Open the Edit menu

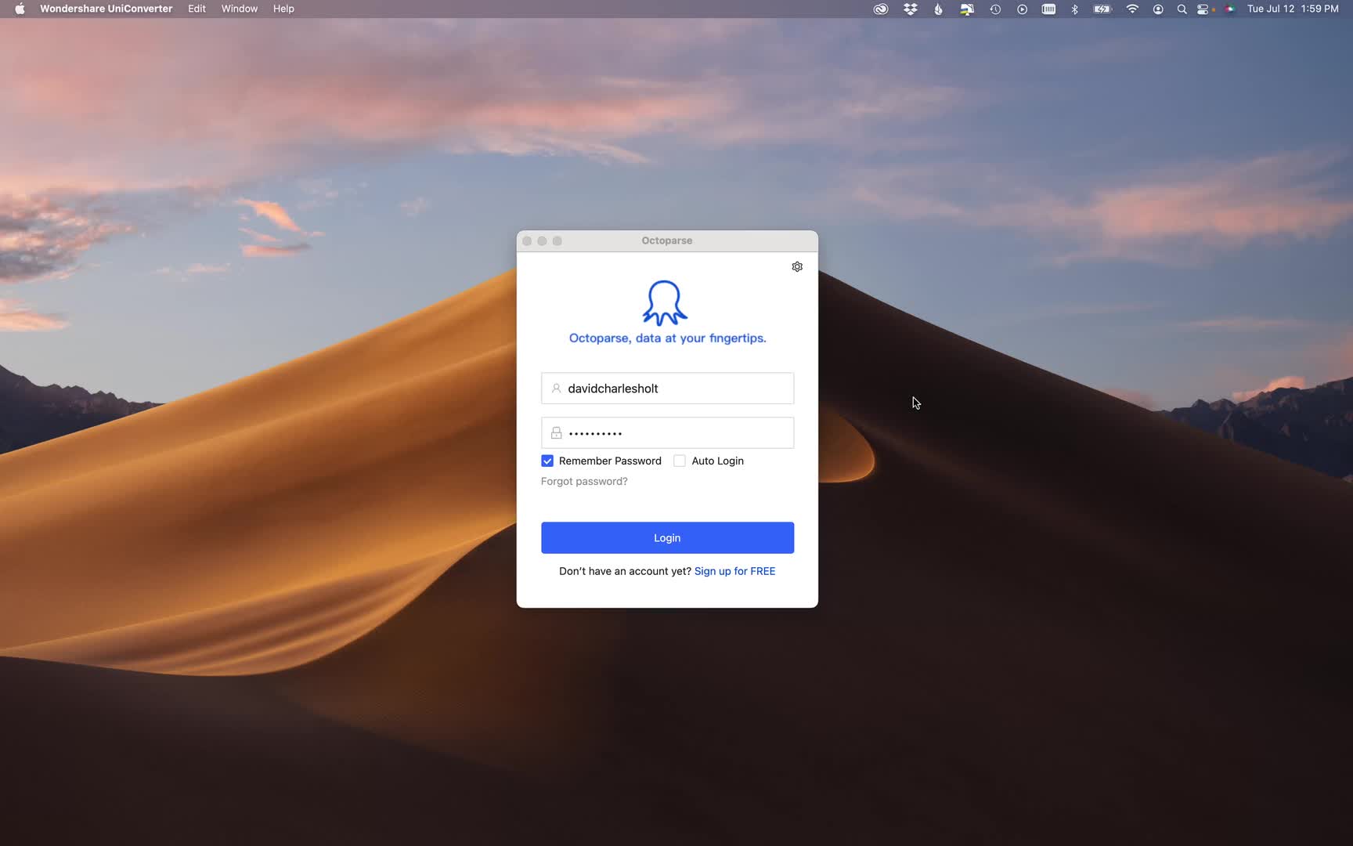(197, 9)
